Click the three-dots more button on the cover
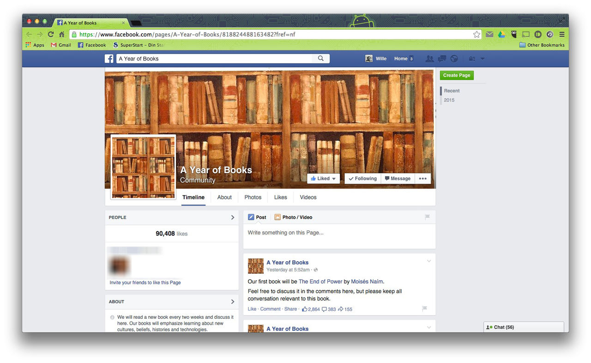The height and width of the screenshot is (363, 591). [422, 179]
